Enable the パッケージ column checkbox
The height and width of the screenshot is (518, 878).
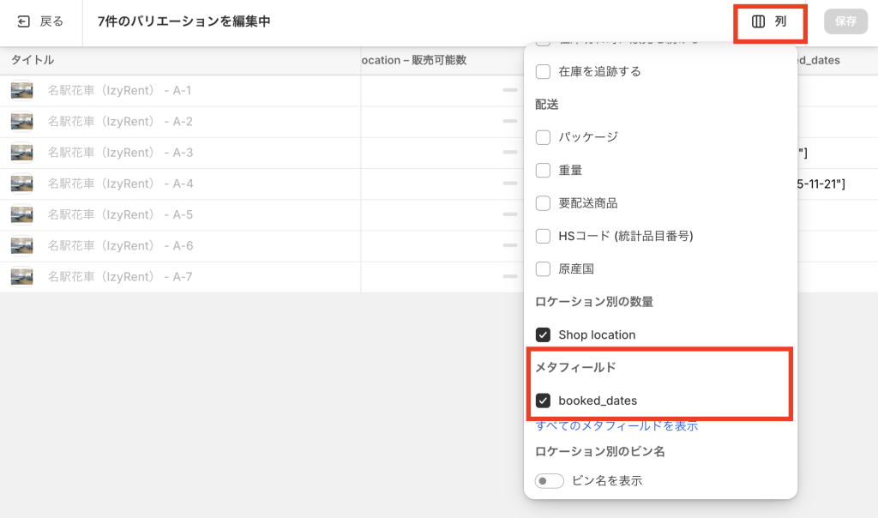point(543,137)
